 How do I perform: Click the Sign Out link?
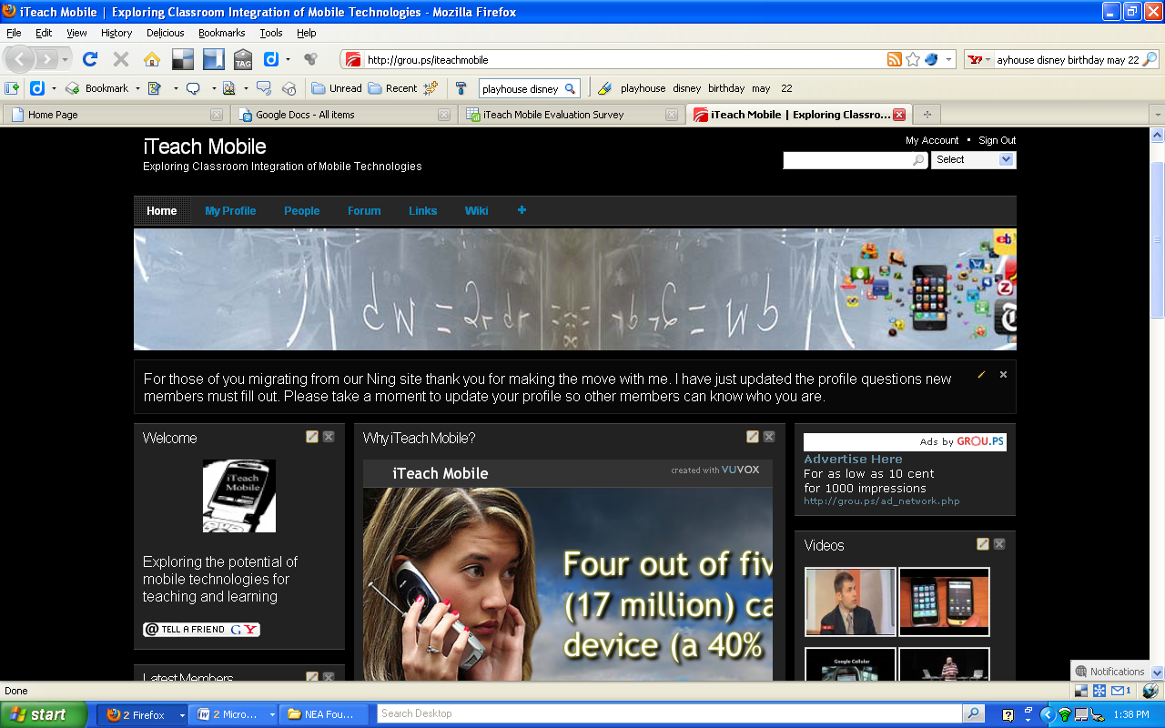pyautogui.click(x=997, y=140)
